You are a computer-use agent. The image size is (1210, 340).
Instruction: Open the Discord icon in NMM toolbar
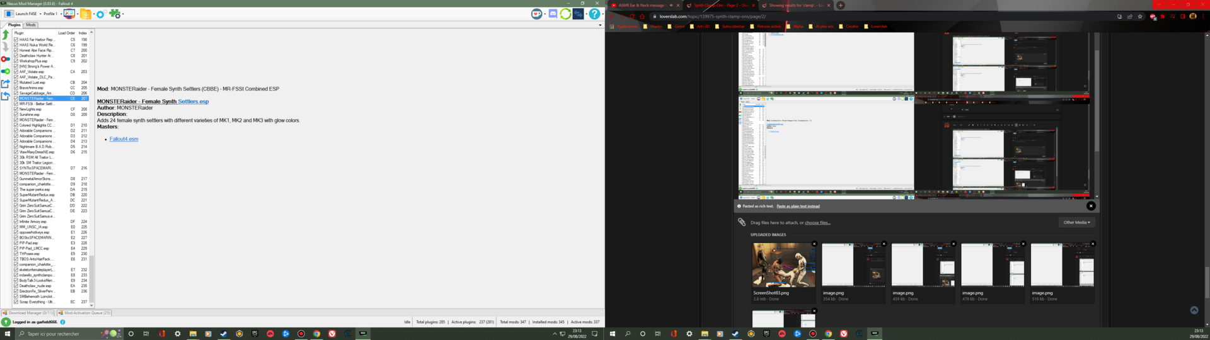pyautogui.click(x=553, y=14)
